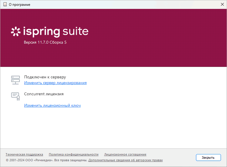Open 'Изменить лицензионный ключ' link

pyautogui.click(x=52, y=105)
